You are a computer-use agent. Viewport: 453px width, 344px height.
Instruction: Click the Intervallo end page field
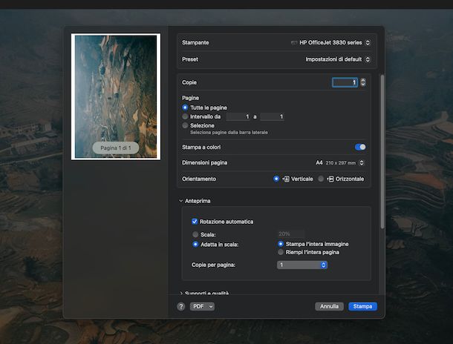272,116
